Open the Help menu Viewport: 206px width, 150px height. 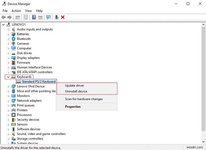39,11
